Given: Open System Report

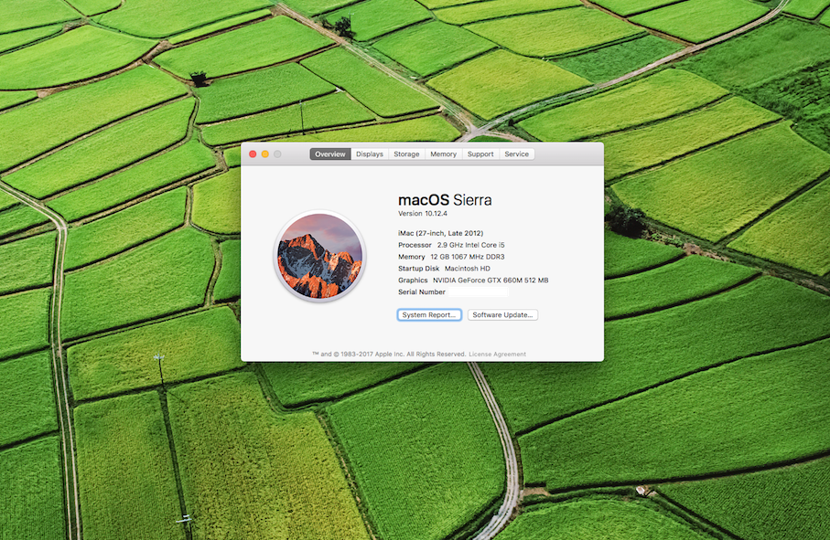Looking at the screenshot, I should 429,315.
